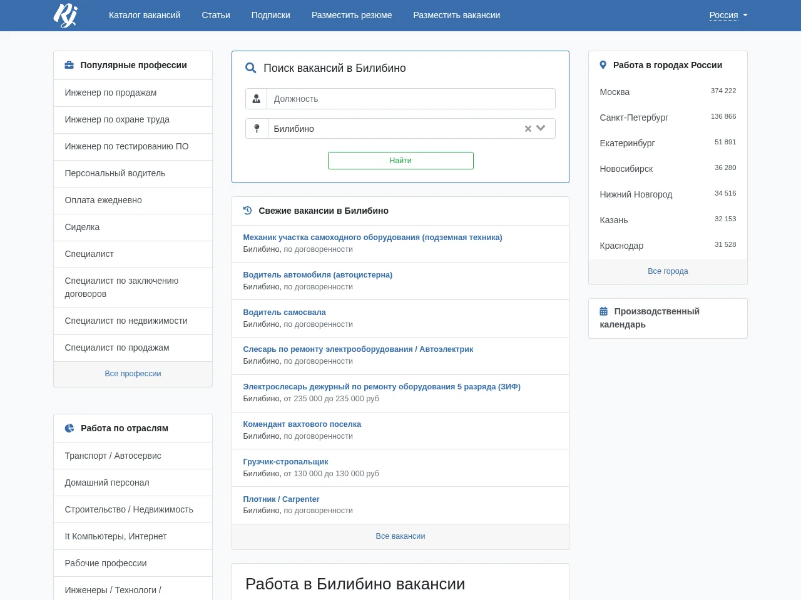Click the history icon beside Свежие вакансии
This screenshot has height=600, width=801.
[x=248, y=211]
